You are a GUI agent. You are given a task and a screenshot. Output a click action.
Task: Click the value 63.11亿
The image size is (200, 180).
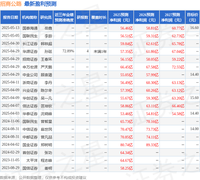pos(152,106)
